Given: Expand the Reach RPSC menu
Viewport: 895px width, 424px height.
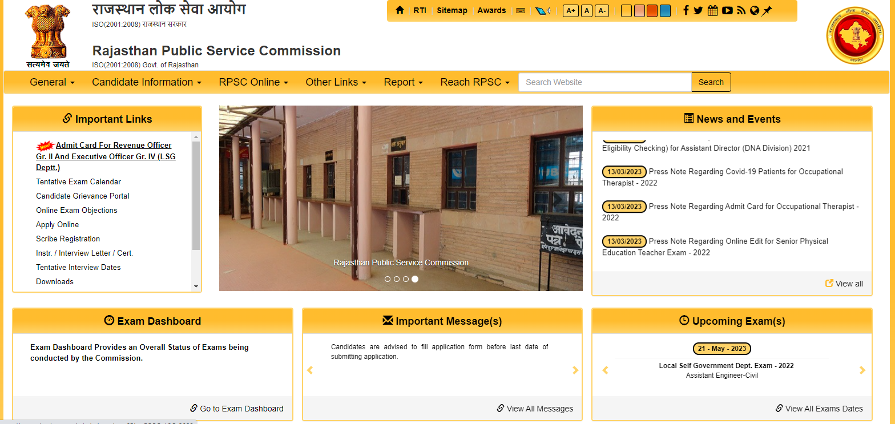Looking at the screenshot, I should point(475,82).
